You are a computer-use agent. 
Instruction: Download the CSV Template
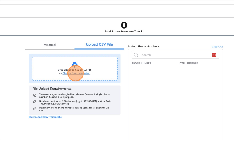pos(45,117)
